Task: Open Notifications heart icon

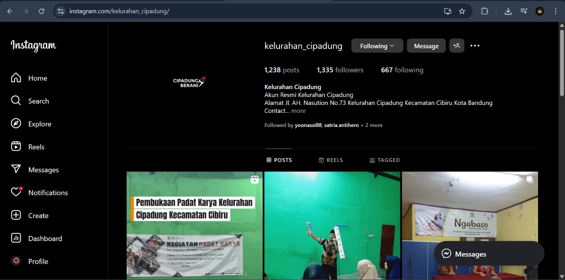Action: [x=16, y=193]
